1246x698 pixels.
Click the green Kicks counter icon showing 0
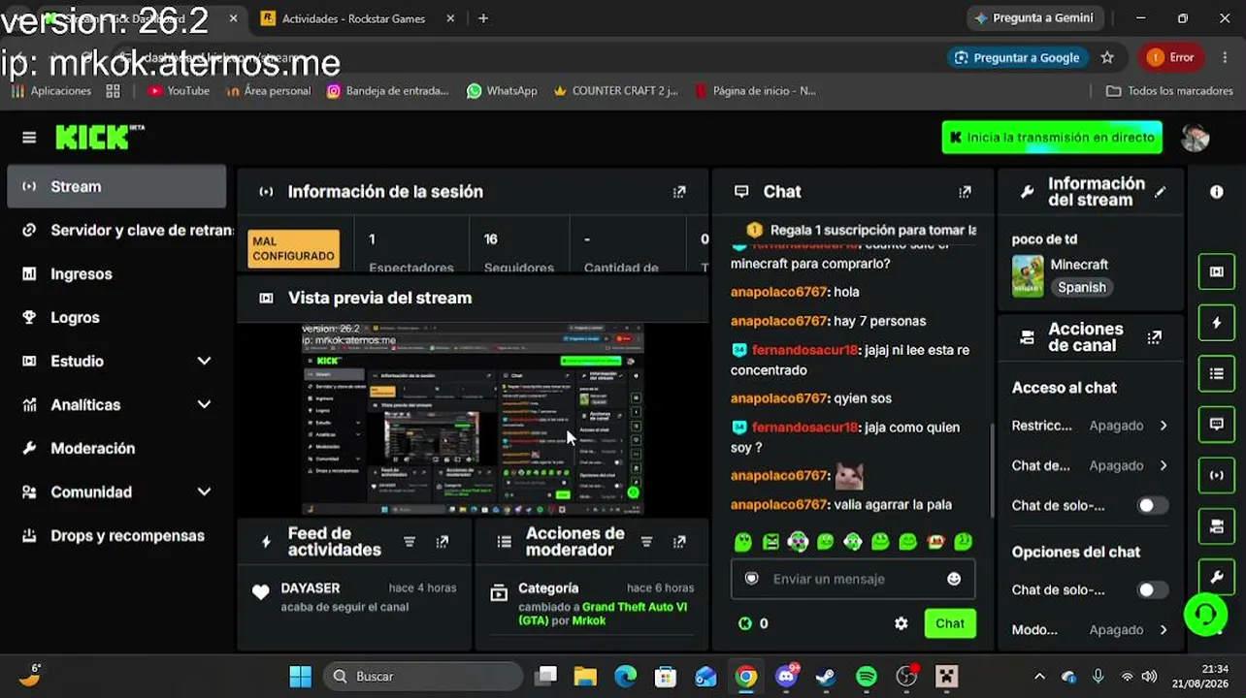point(745,623)
